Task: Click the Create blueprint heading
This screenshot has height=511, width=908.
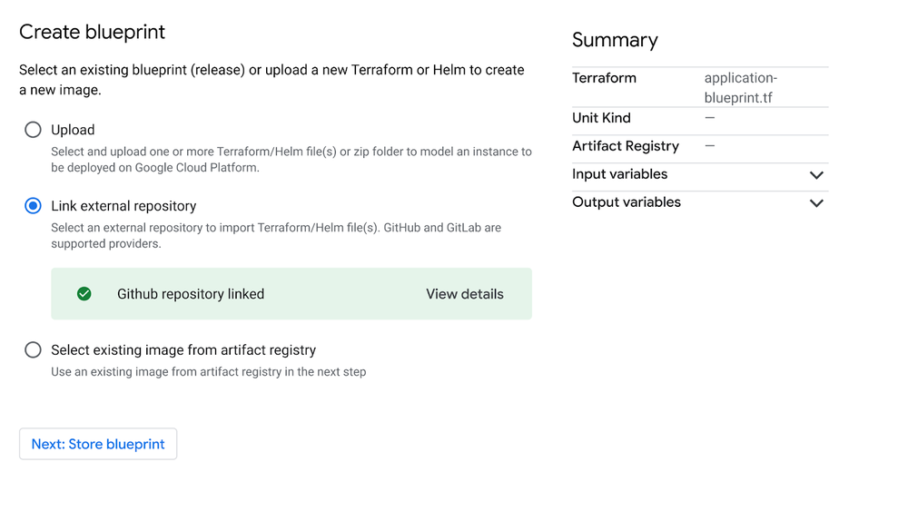Action: 92,32
